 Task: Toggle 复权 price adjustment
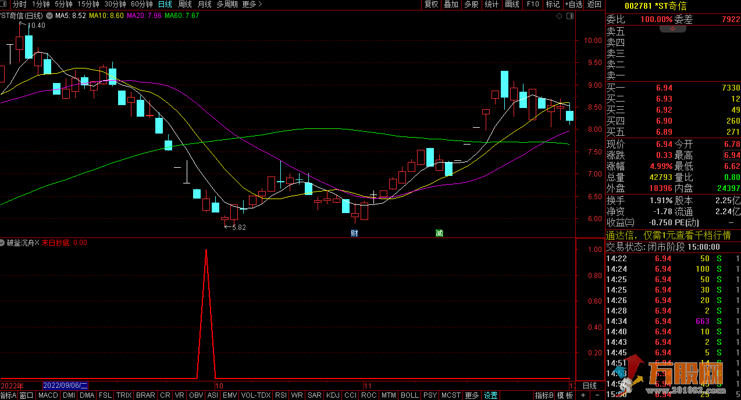pos(431,5)
